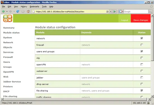Click inside the Google search field
This screenshot has width=154, height=105.
[136, 12]
